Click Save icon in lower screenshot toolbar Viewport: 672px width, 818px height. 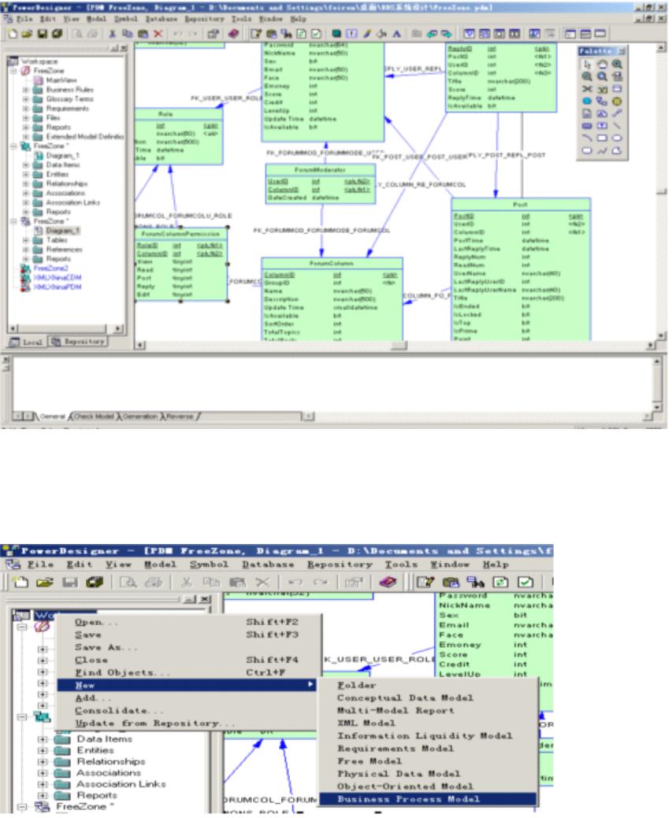point(70,582)
